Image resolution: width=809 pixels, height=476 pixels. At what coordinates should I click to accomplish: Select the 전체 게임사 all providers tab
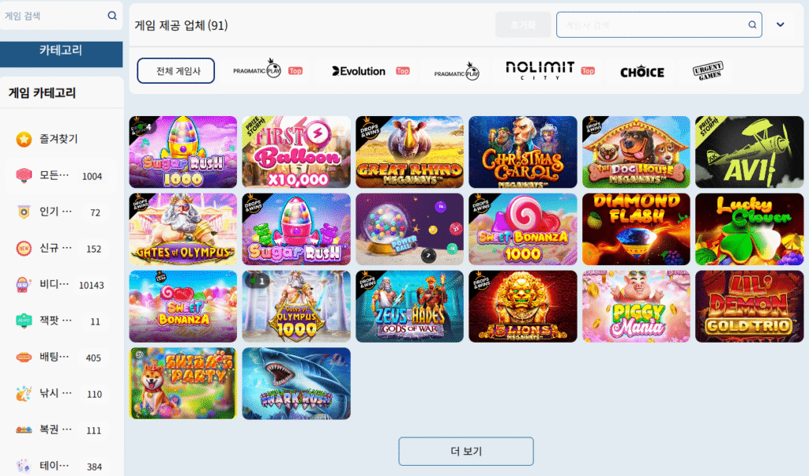coord(176,71)
